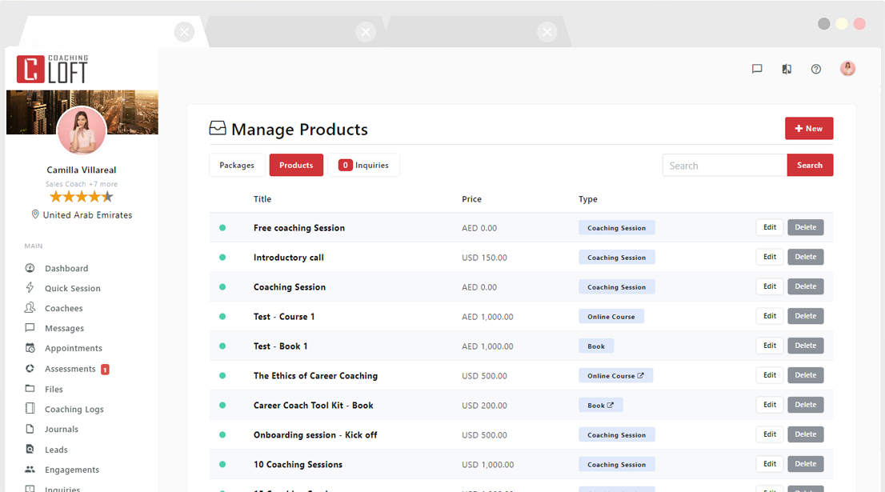Select Leads in the sidebar
Screen dimensions: 885x492
pos(55,450)
